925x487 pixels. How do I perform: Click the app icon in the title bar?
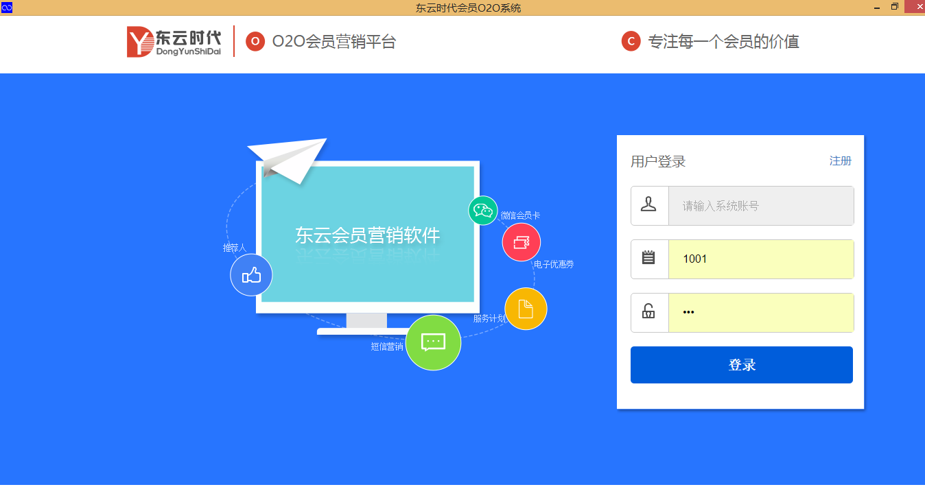pyautogui.click(x=7, y=8)
